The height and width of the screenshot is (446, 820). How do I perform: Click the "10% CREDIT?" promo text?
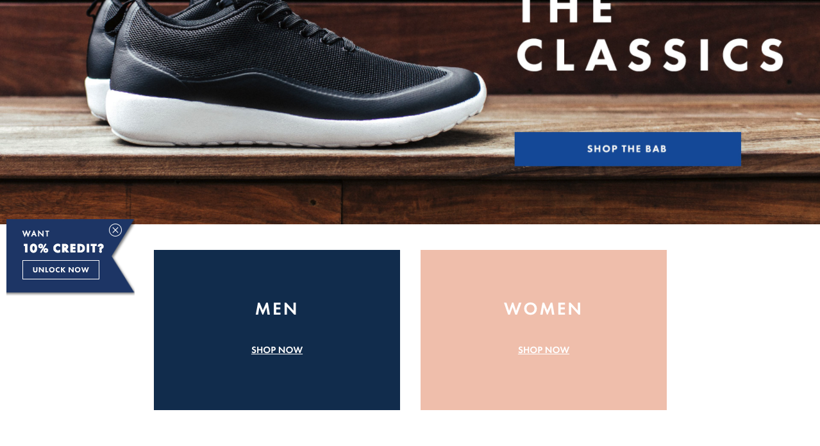[x=63, y=249]
